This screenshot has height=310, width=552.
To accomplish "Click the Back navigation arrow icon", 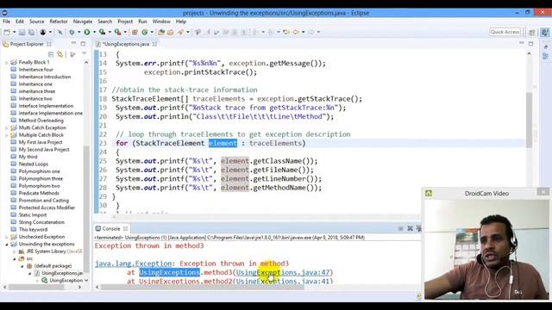I will point(296,32).
